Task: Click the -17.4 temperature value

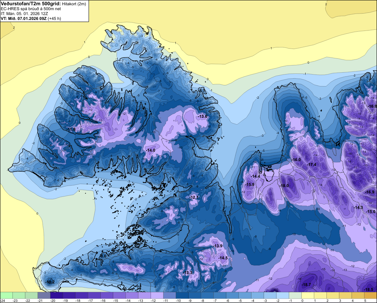Action: click(x=312, y=164)
